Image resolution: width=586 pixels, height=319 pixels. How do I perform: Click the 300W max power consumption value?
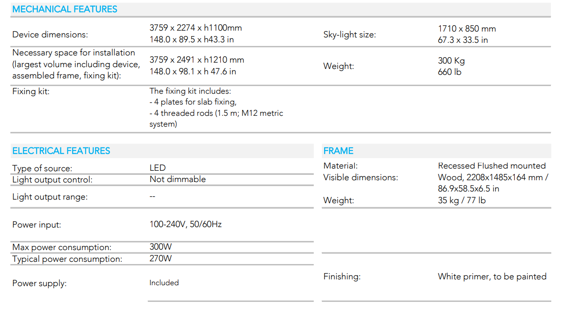point(160,246)
